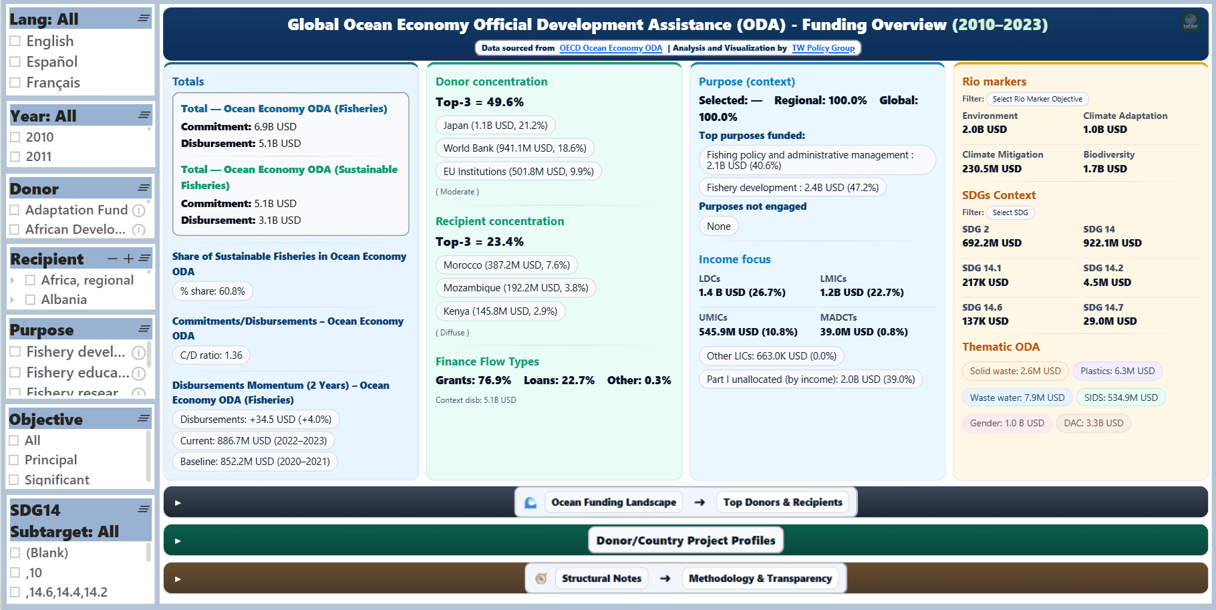Open the OECD Ocean Economy ODA link
The width and height of the screenshot is (1216, 610).
coord(611,48)
